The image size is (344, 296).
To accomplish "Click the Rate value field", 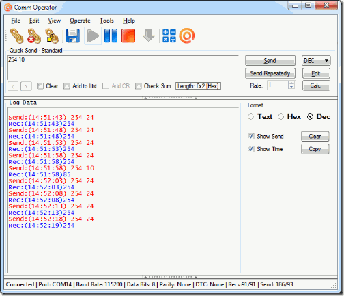I will point(277,85).
